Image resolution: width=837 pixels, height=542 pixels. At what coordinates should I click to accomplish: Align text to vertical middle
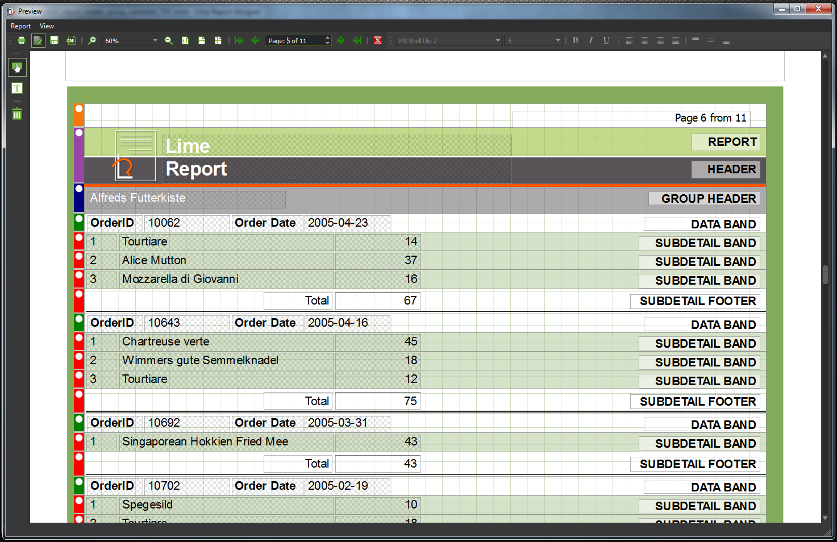711,40
